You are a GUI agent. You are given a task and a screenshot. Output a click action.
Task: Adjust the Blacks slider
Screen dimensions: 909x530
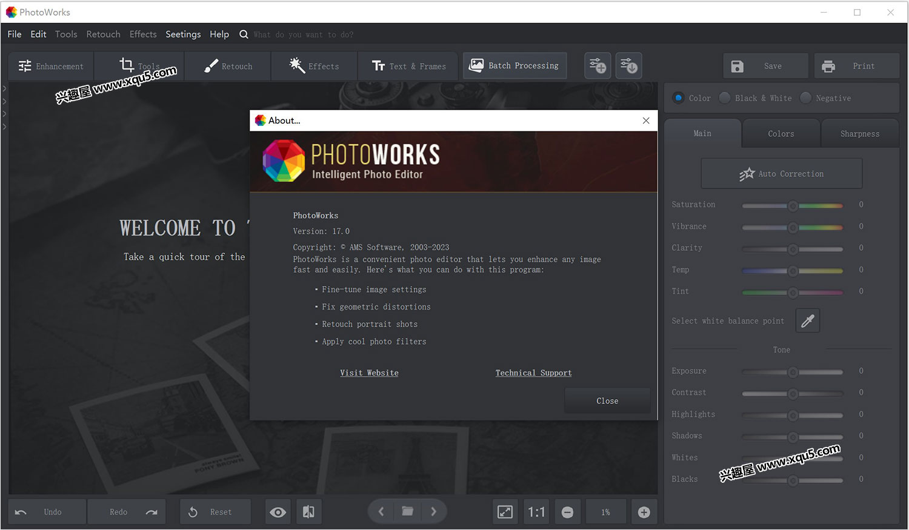tap(793, 480)
